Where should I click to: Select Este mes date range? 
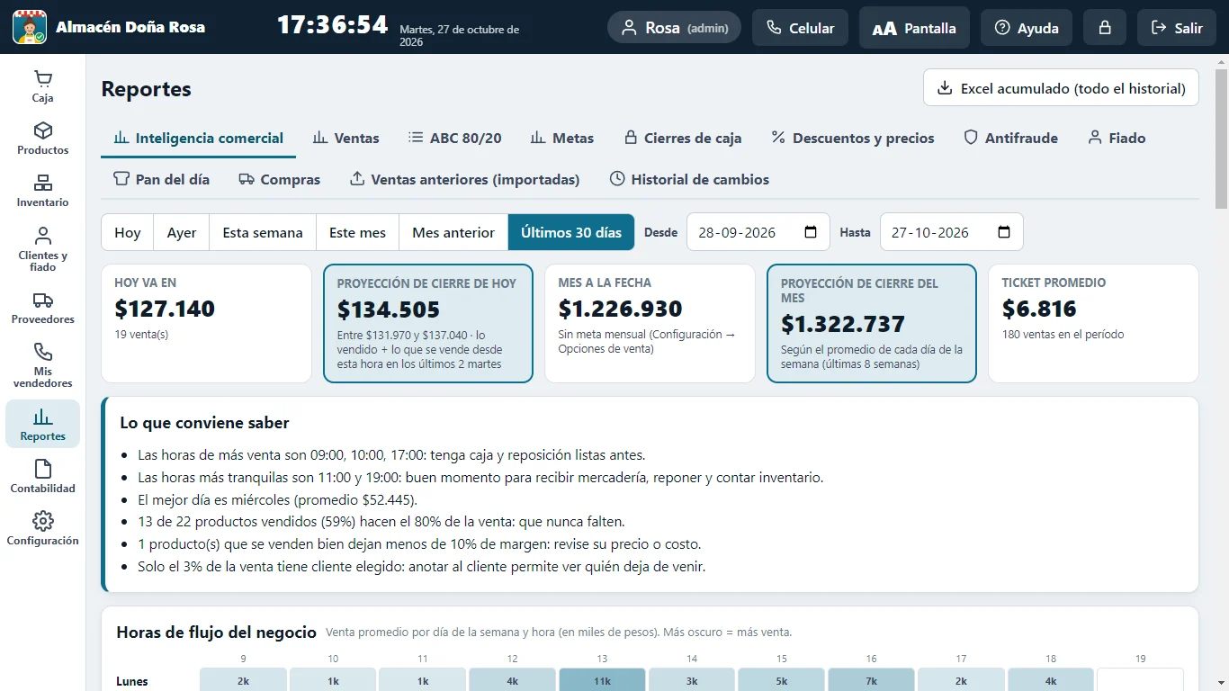[357, 232]
